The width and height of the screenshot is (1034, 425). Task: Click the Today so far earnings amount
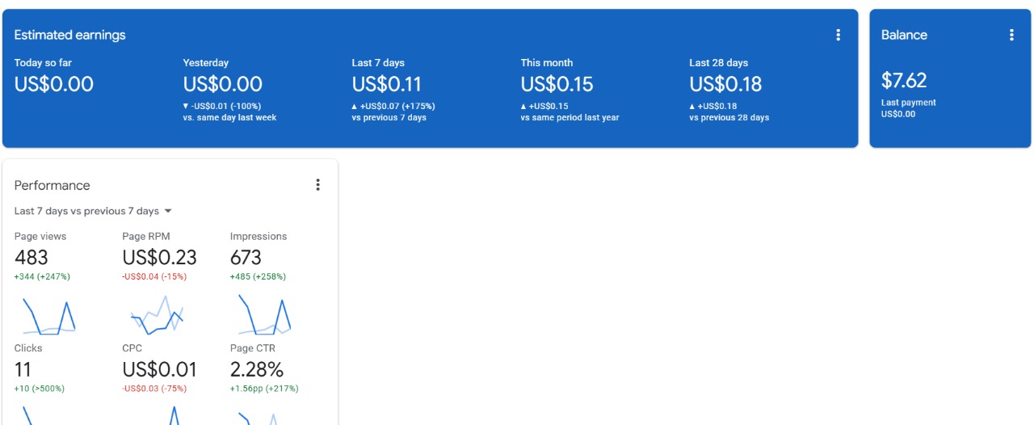[x=54, y=84]
